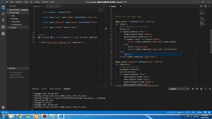Click the split editor icon in app.py group
212x119 pixels.
[205, 6]
